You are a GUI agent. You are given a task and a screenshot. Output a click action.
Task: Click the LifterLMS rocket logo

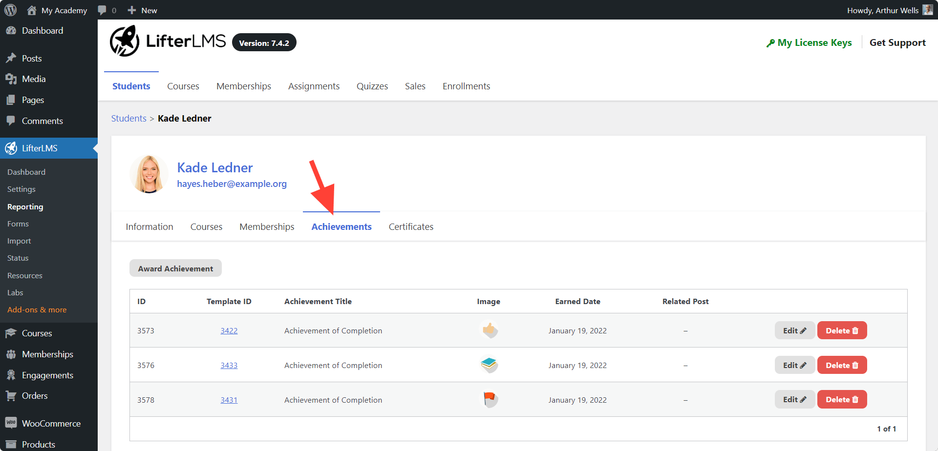125,41
